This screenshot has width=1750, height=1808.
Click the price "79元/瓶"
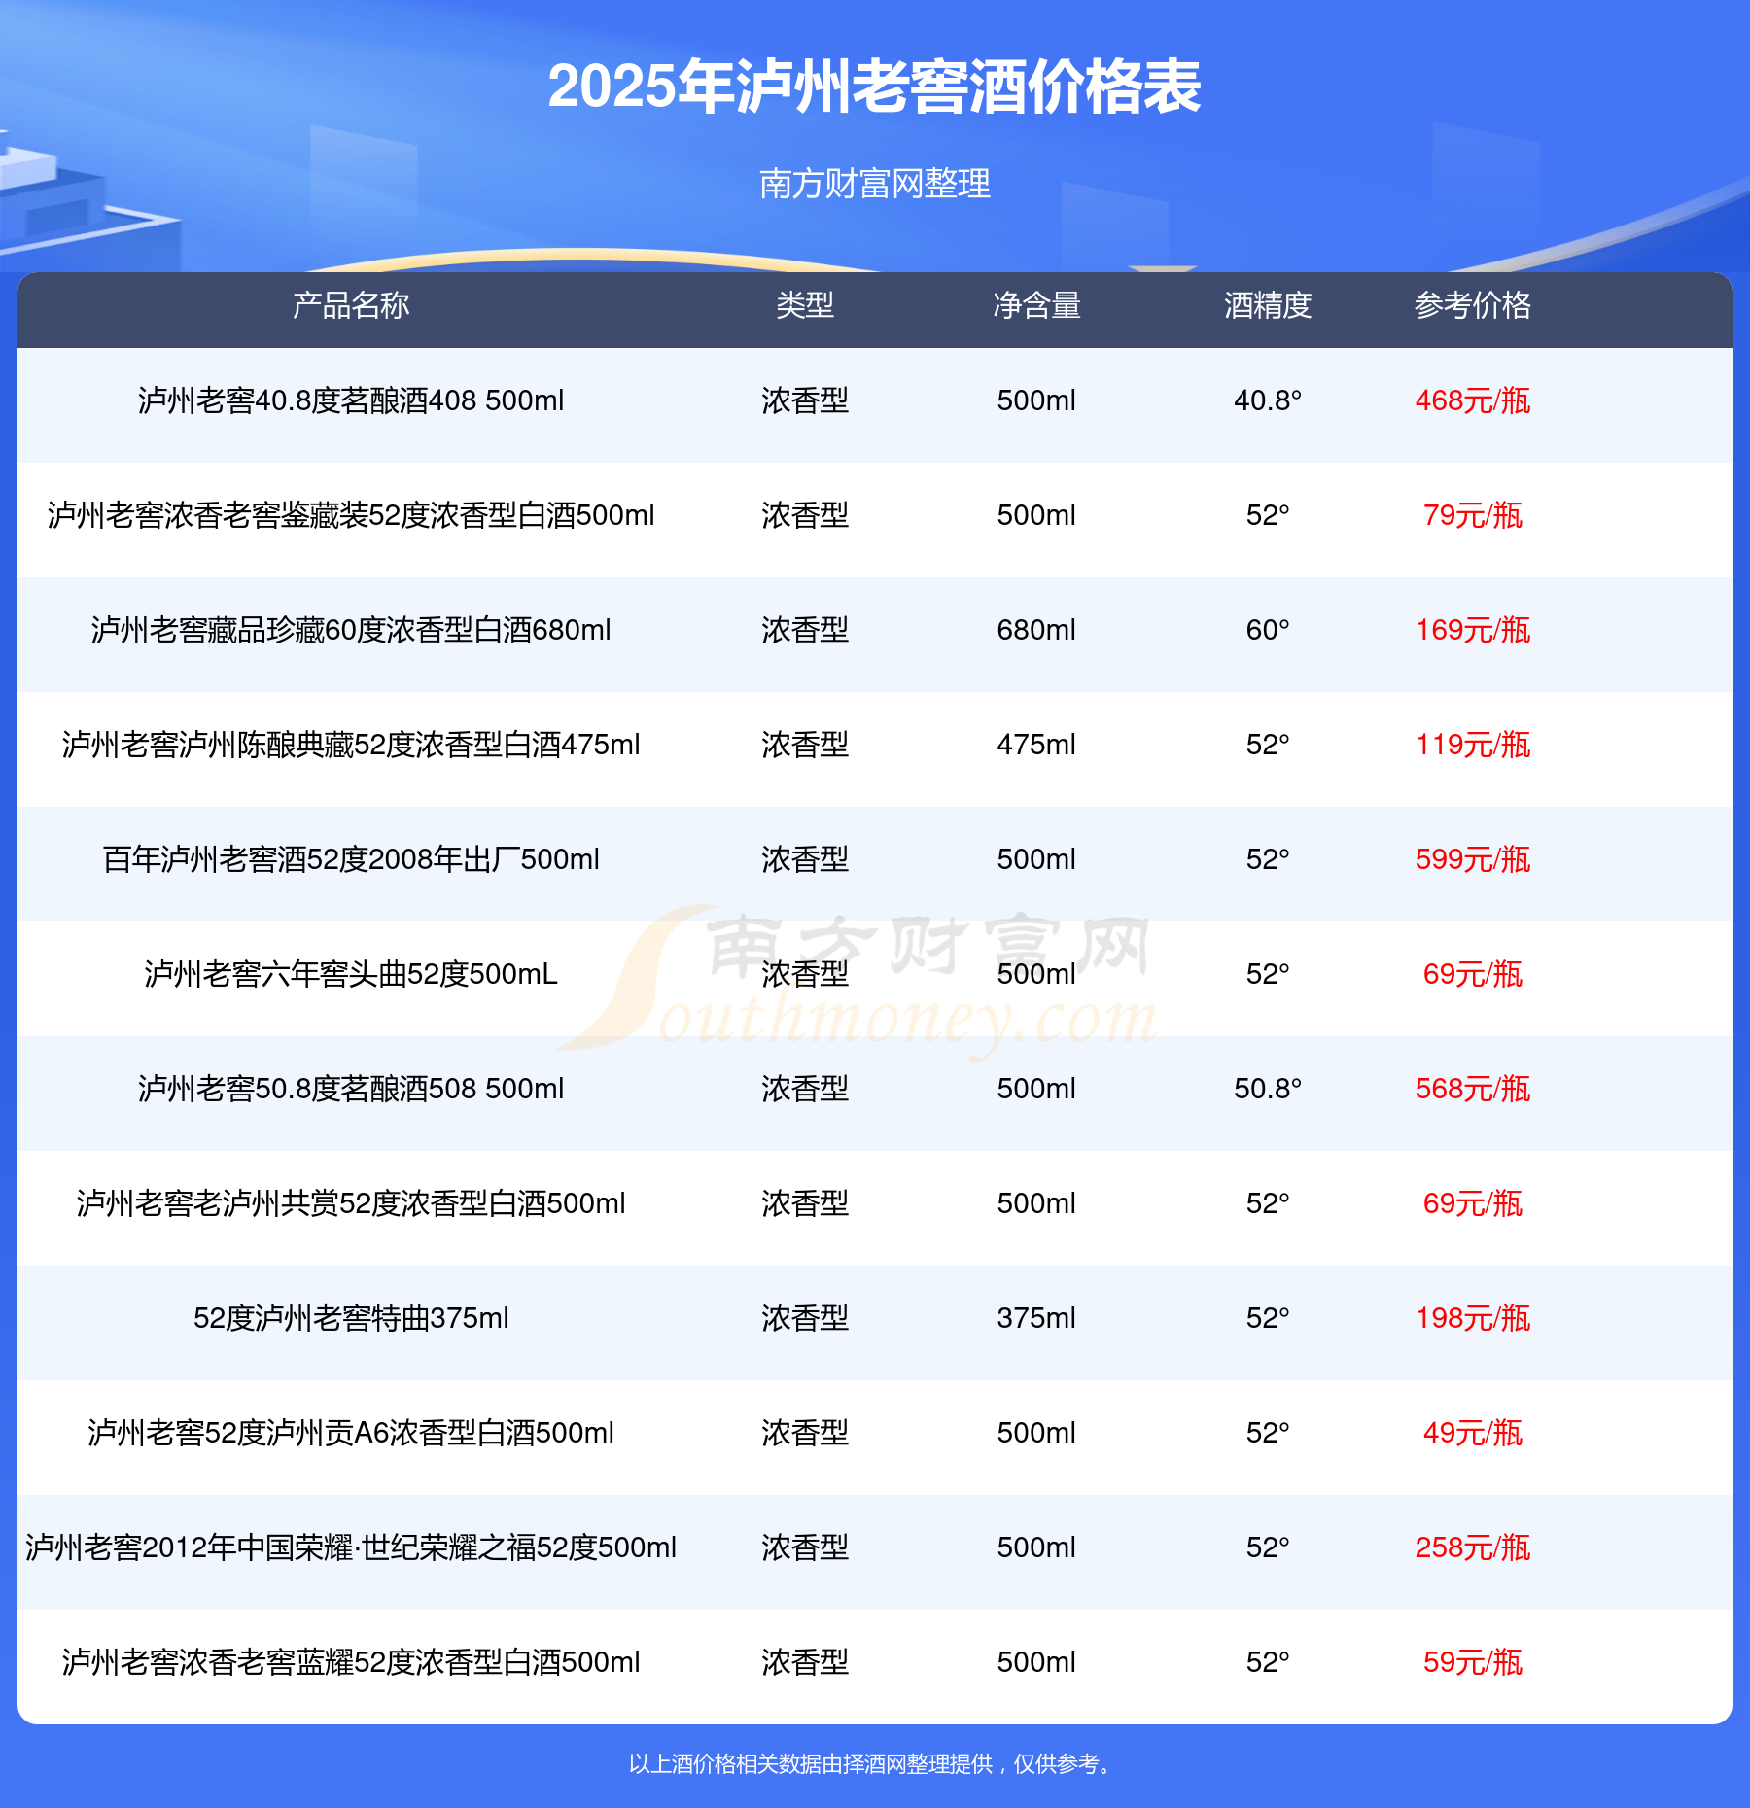pyautogui.click(x=1473, y=515)
